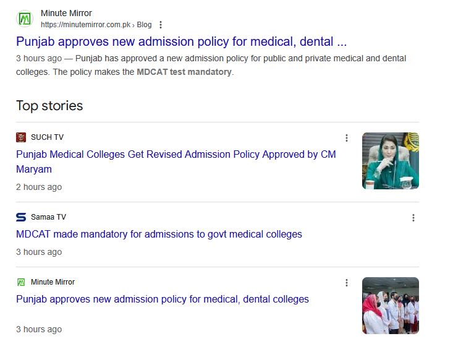This screenshot has height=344, width=453.
Task: Open three-dot menu beside minutemirror.com.pk URL
Action: click(161, 25)
